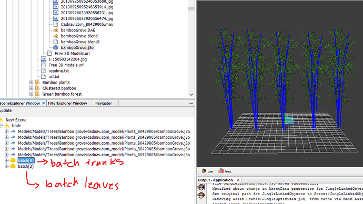This screenshot has width=363, height=204.
Task: Expand the batch[0] node
Action: click(6, 160)
